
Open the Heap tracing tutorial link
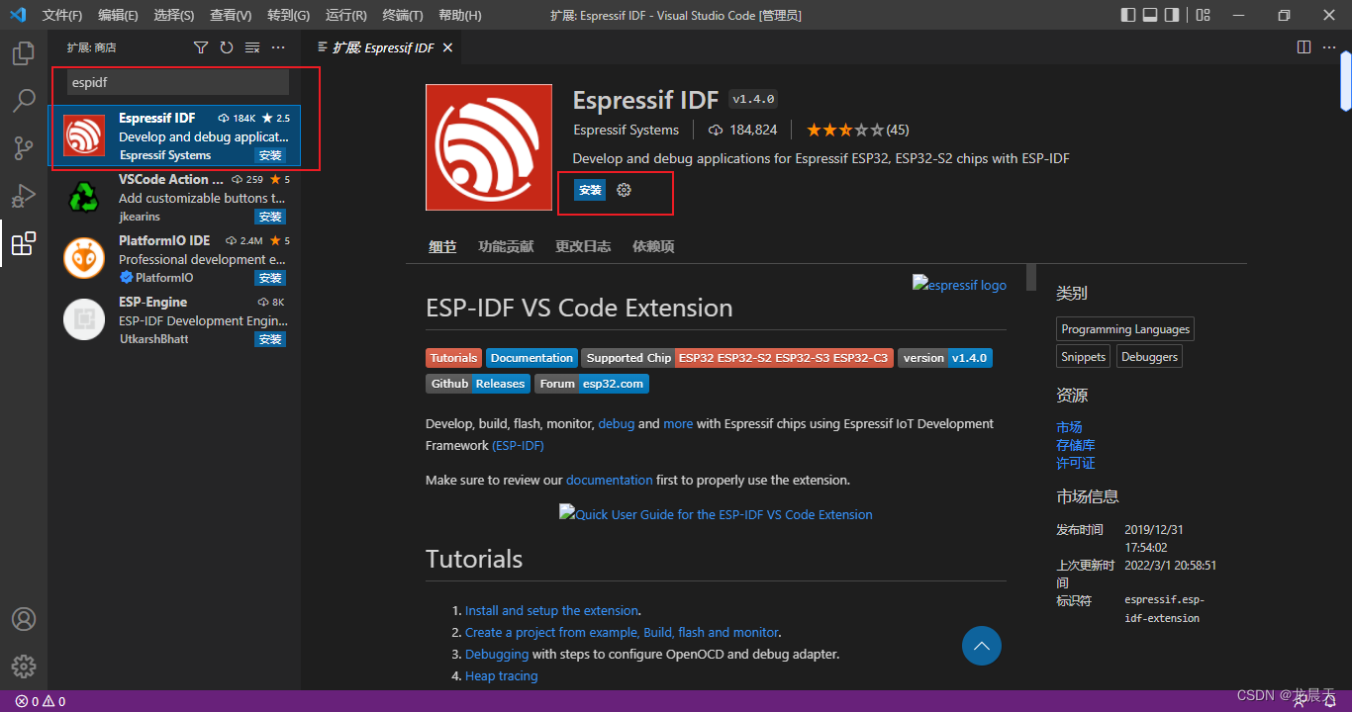[502, 675]
